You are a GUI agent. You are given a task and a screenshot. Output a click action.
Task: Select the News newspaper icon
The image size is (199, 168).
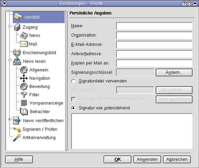pos(24,35)
